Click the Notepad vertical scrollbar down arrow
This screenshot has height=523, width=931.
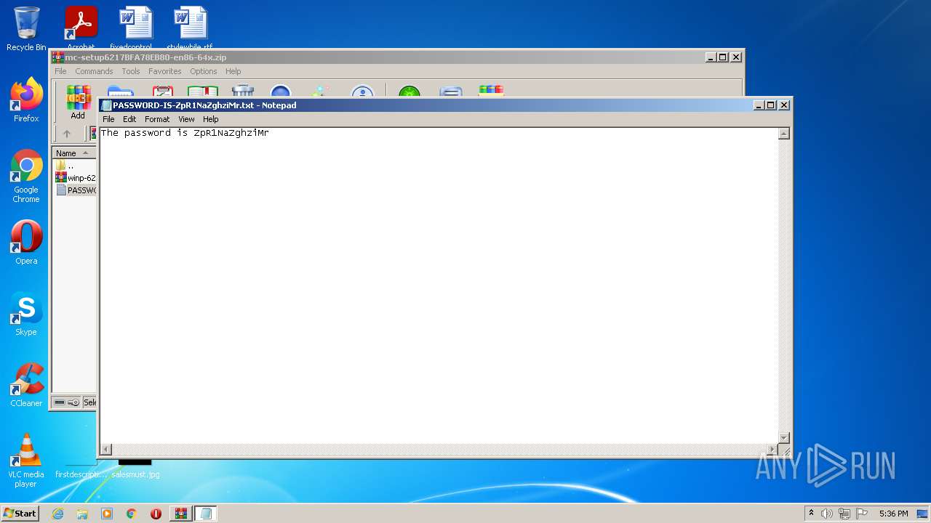point(784,437)
